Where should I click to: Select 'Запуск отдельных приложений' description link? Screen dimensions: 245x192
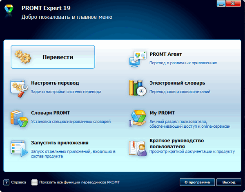tap(73, 154)
